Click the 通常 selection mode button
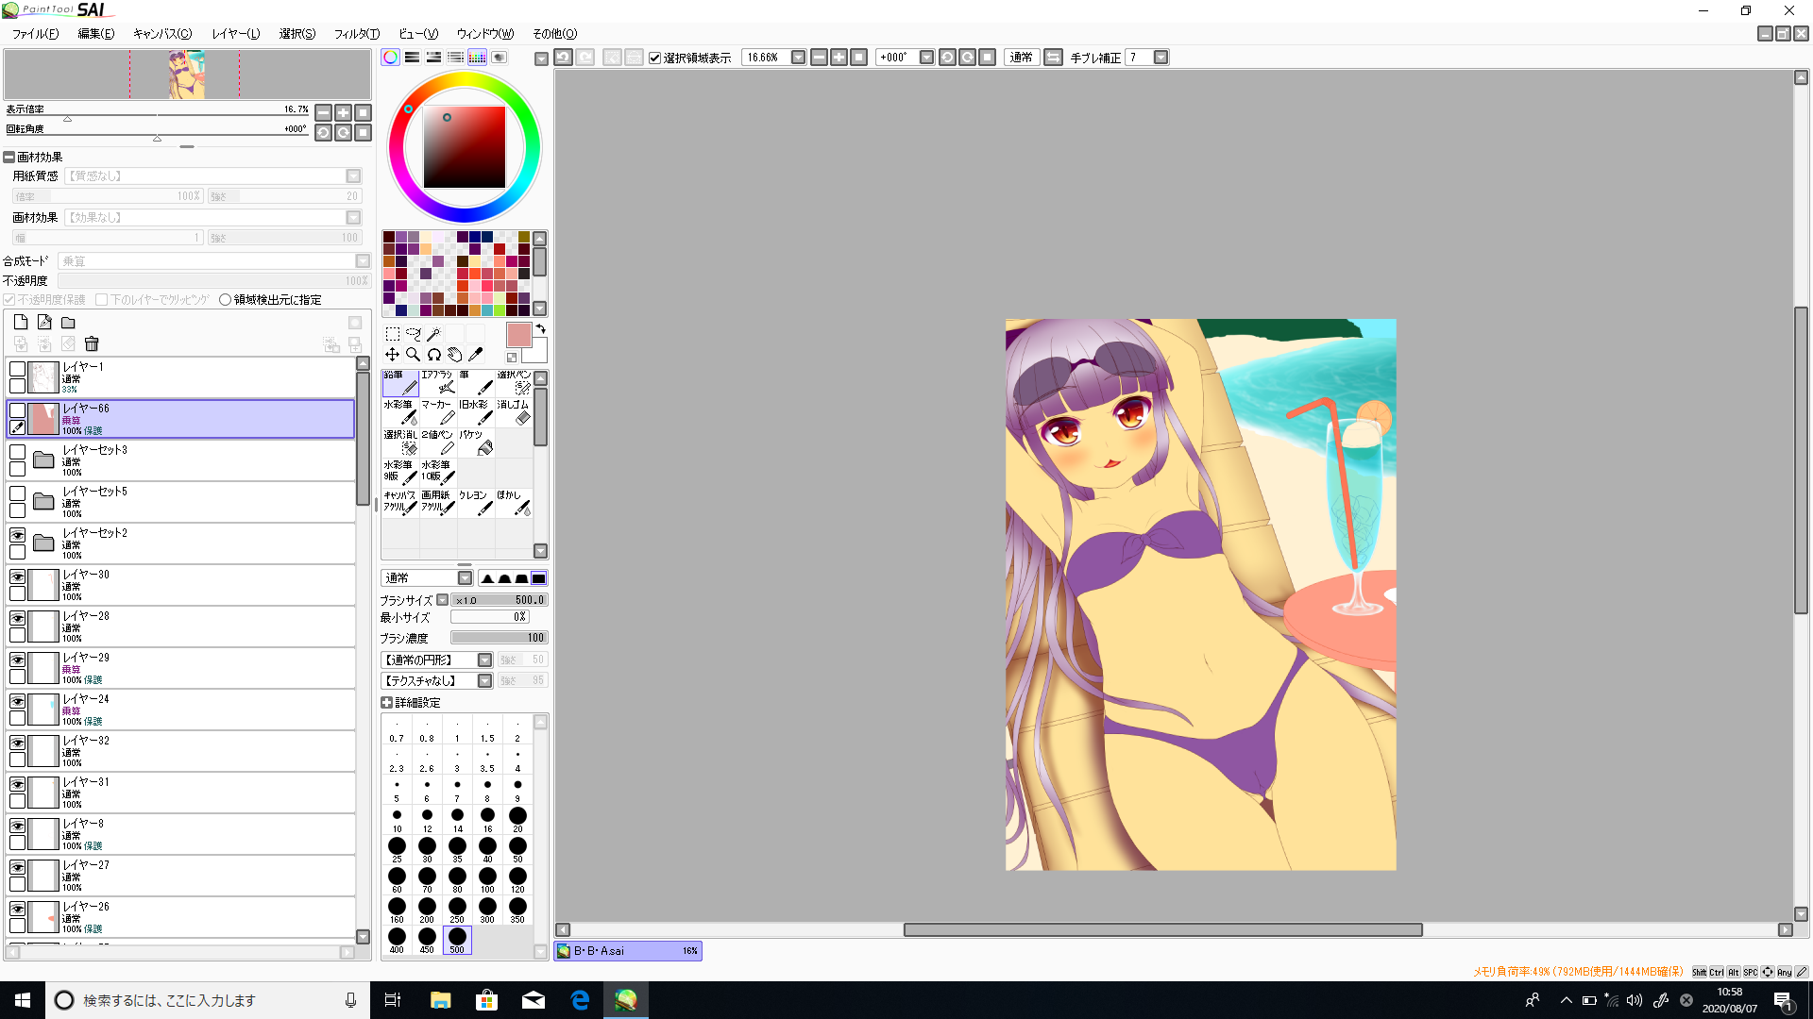The height and width of the screenshot is (1019, 1813). (1021, 58)
